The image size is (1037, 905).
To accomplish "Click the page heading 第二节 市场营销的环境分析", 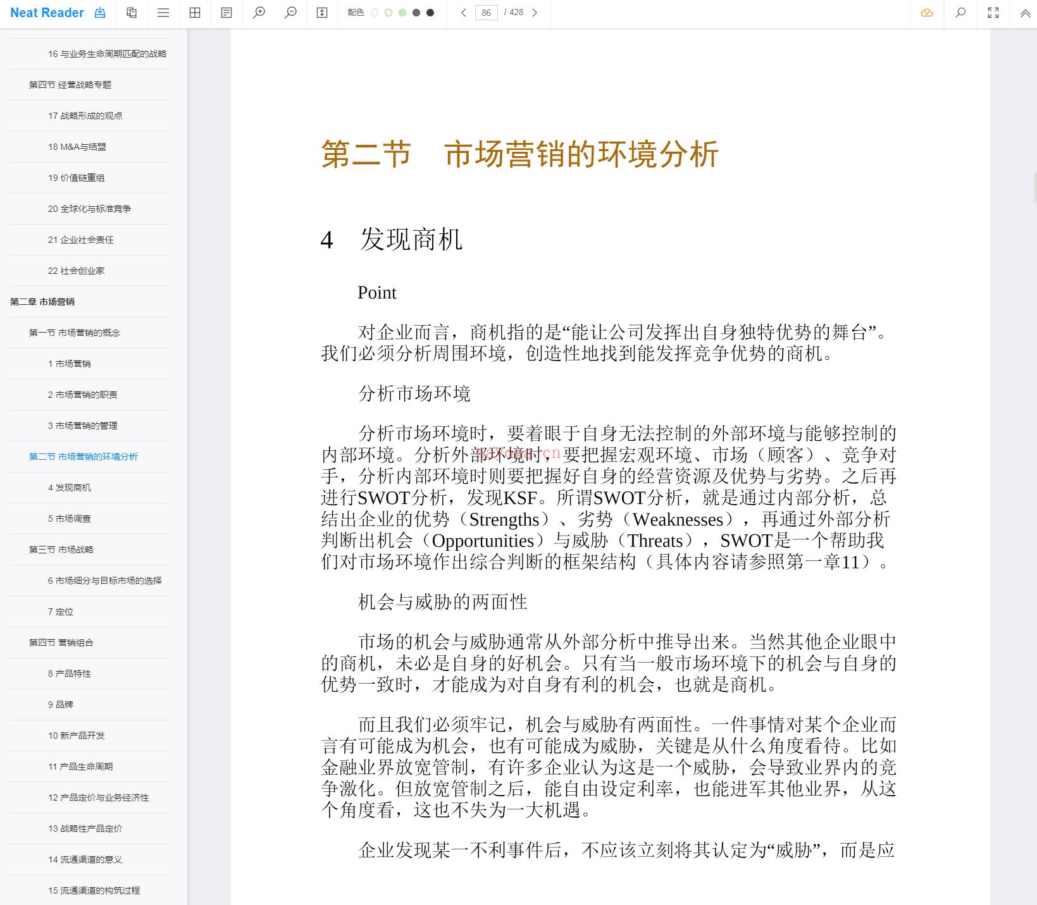I will tap(519, 154).
